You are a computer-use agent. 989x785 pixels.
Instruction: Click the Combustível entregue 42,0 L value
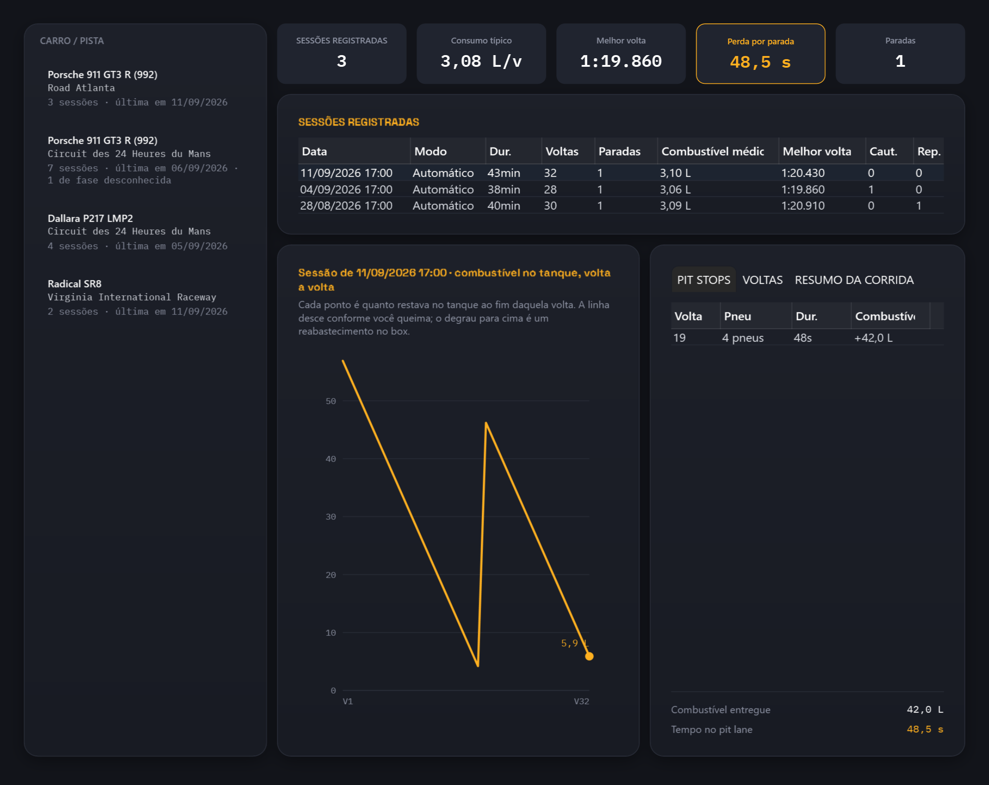[x=925, y=710]
